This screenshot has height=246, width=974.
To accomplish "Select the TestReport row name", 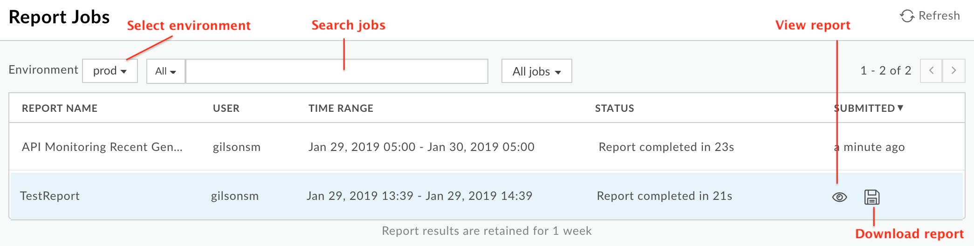I will tap(50, 196).
